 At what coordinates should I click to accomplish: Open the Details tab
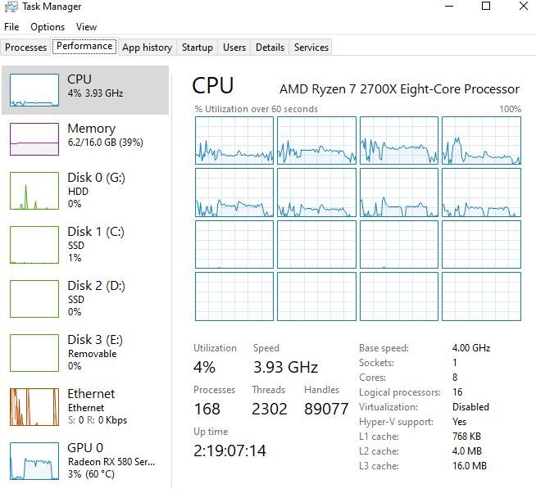[270, 48]
